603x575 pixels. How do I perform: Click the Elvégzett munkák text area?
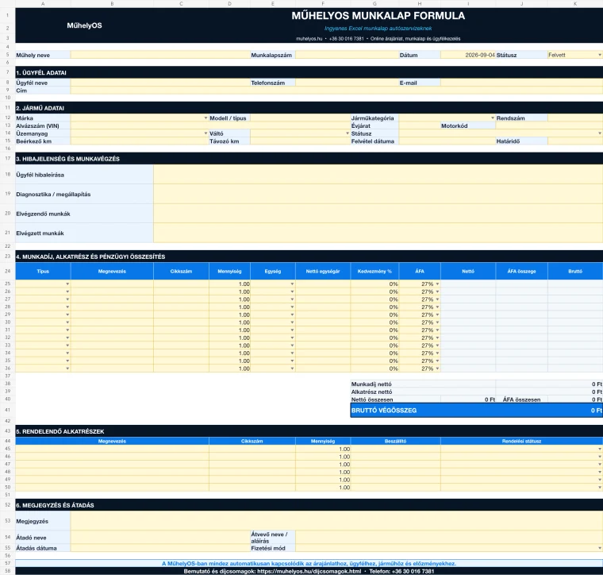pyautogui.click(x=378, y=233)
